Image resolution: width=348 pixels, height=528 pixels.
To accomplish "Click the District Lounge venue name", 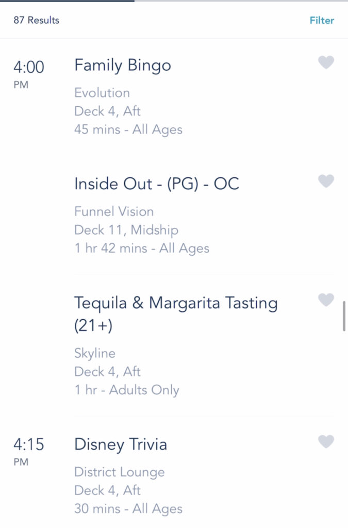I will (x=120, y=472).
